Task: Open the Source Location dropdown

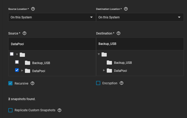Action: (52, 17)
